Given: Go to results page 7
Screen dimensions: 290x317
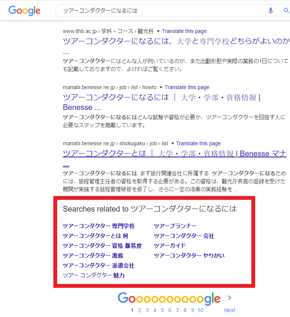Looking at the screenshot, I should pos(178,310).
